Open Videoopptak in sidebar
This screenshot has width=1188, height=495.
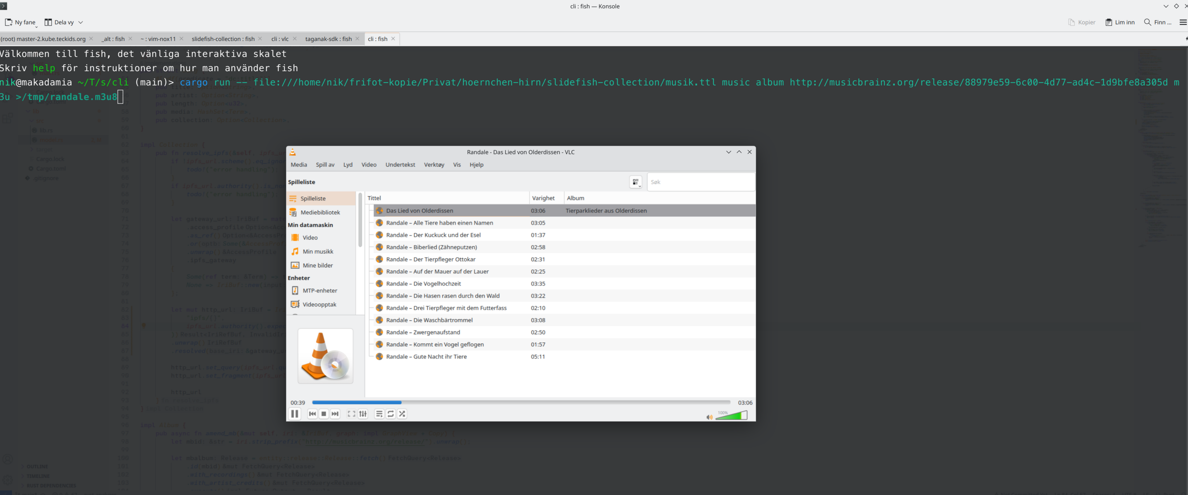tap(321, 304)
